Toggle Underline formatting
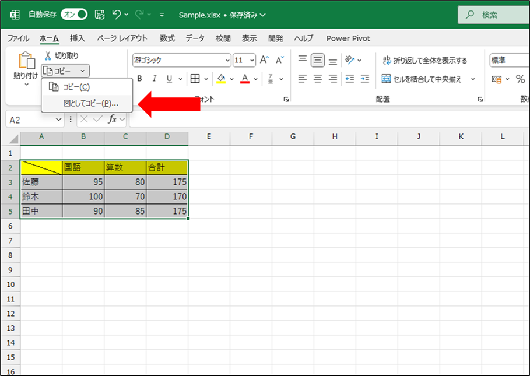This screenshot has height=376, width=530. (169, 79)
